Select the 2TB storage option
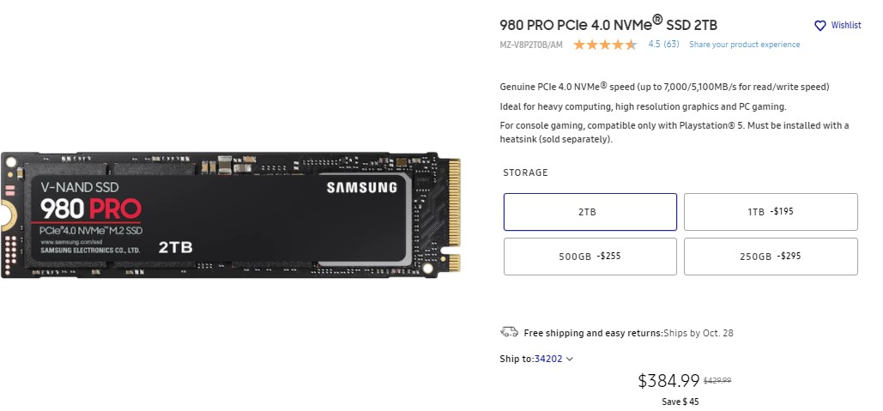 point(590,211)
